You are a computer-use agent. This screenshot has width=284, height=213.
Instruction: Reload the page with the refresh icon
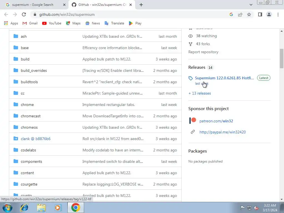pos(24,14)
